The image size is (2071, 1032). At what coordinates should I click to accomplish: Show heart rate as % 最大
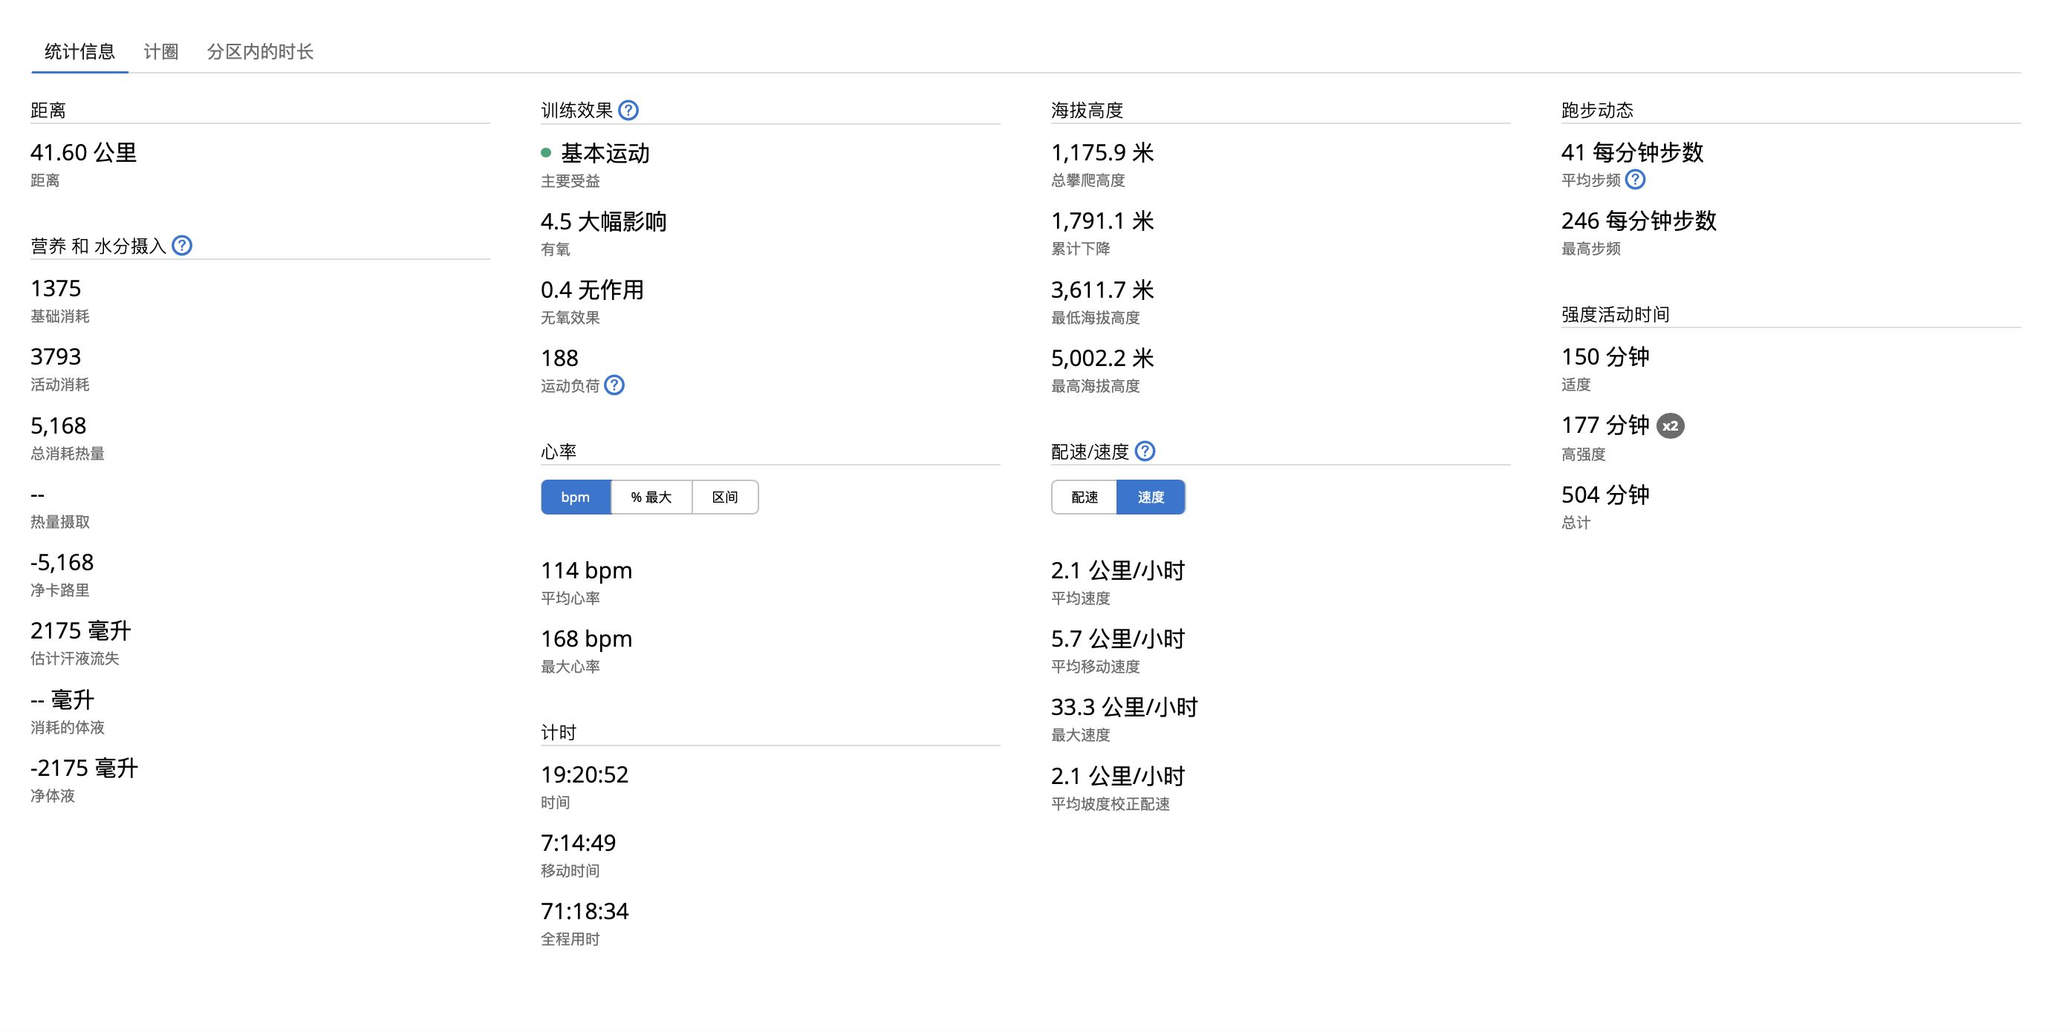pyautogui.click(x=651, y=497)
